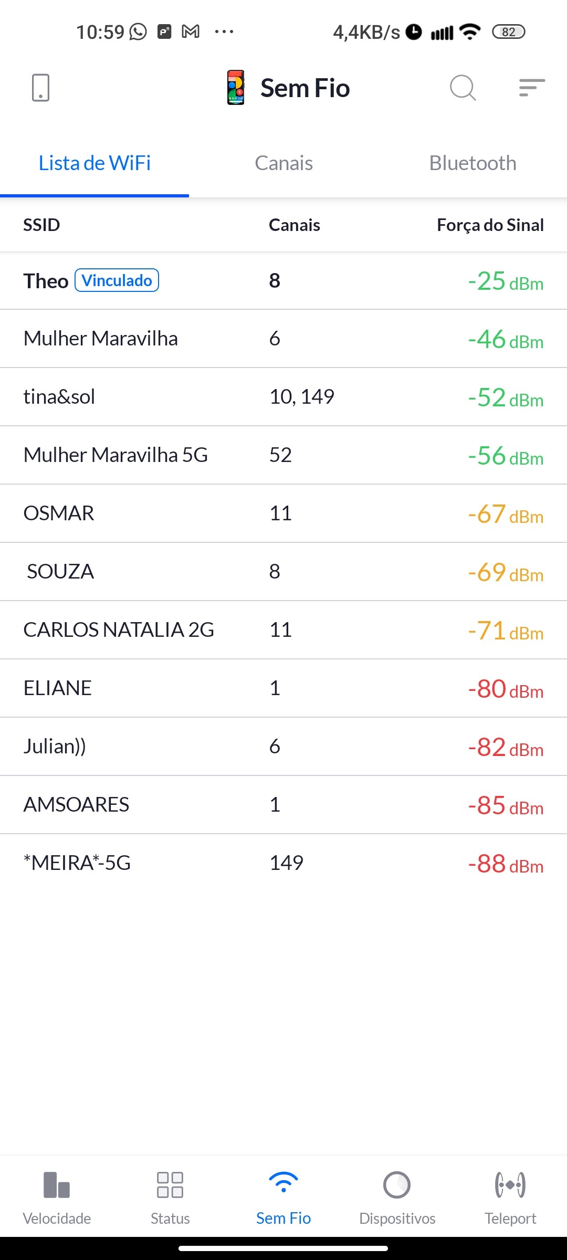The height and width of the screenshot is (1260, 567).
Task: Click the Força do Sinal column header
Action: [490, 225]
